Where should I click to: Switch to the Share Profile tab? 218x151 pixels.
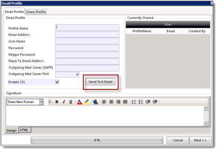point(36,12)
